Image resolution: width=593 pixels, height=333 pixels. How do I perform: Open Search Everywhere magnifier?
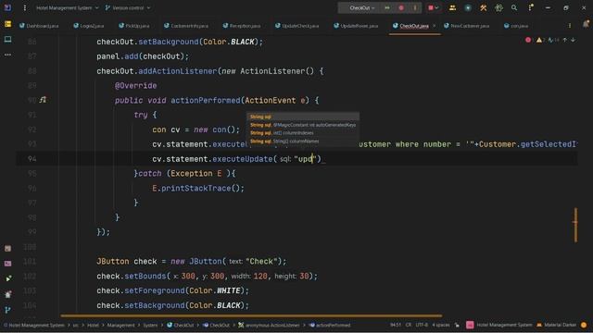point(514,8)
